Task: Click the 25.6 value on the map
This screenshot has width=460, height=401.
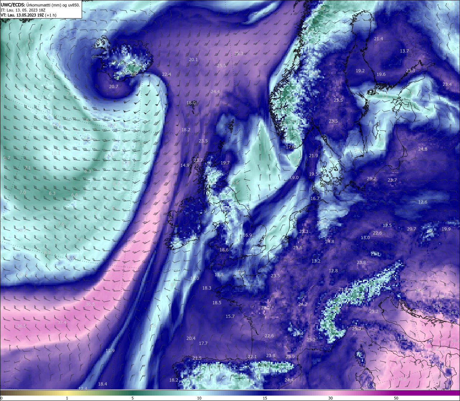Action: point(298,248)
